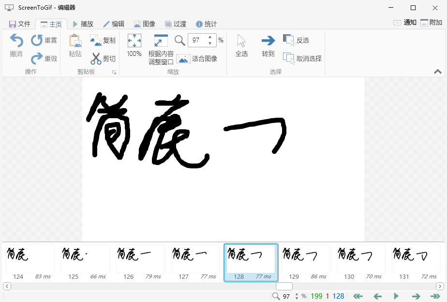This screenshot has height=302, width=447.
Task: Click the 复制 (Copy) icon
Action: [95, 40]
